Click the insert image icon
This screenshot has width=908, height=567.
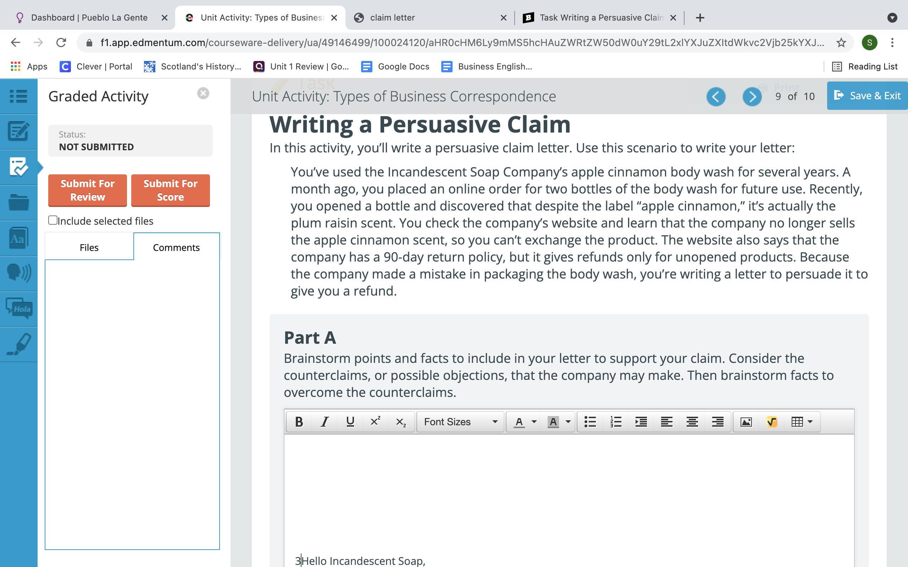pyautogui.click(x=746, y=422)
